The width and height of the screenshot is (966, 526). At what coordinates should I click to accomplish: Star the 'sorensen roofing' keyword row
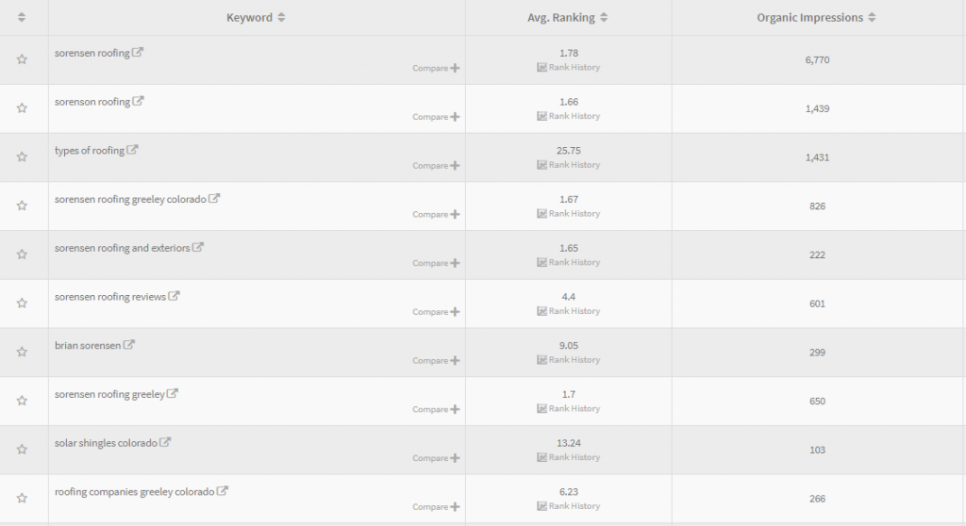[23, 59]
